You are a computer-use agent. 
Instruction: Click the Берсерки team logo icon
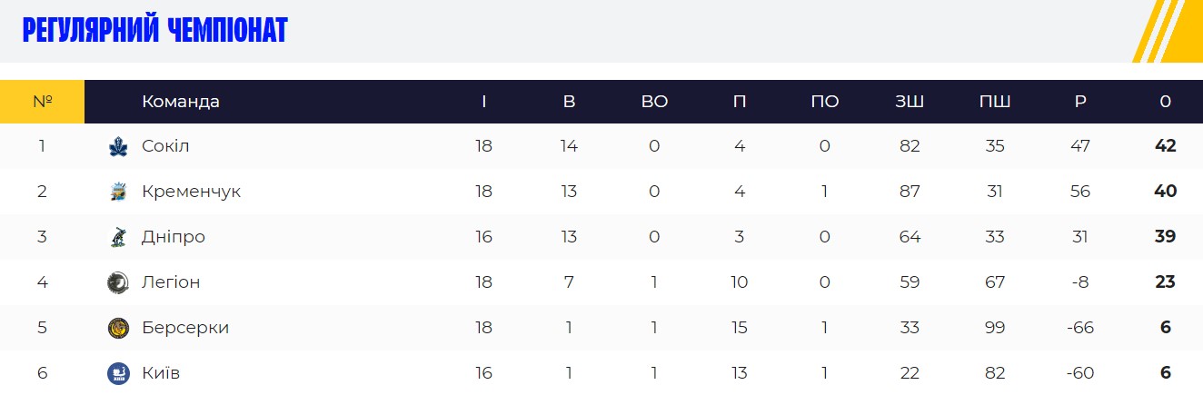coord(118,328)
